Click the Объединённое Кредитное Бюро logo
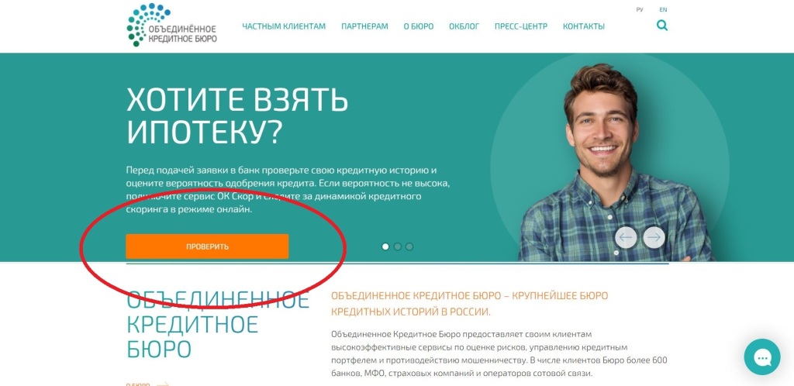 [x=171, y=26]
